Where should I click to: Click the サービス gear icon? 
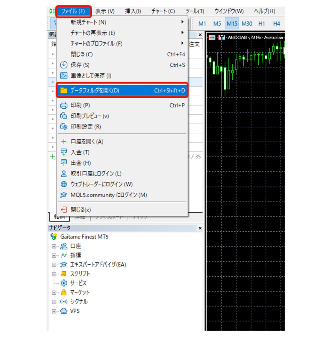click(x=64, y=283)
